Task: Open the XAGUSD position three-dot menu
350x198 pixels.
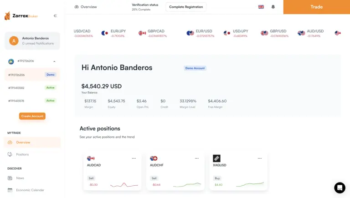Action: (259, 158)
